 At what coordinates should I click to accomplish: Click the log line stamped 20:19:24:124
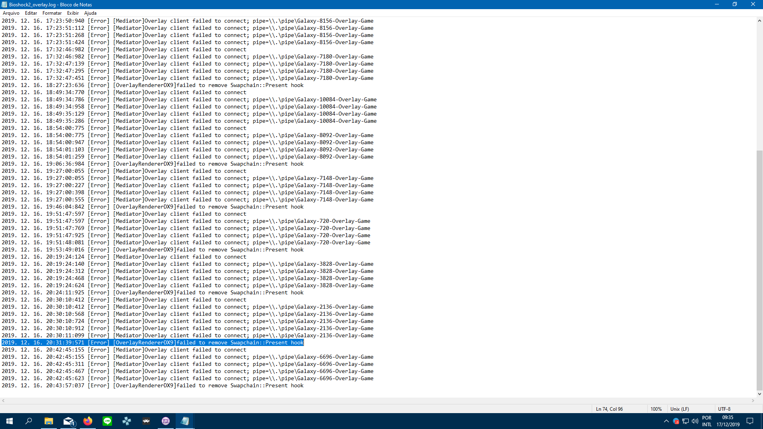[124, 257]
